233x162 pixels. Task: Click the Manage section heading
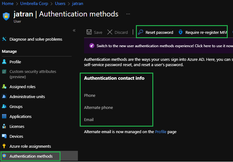pyautogui.click(x=9, y=52)
